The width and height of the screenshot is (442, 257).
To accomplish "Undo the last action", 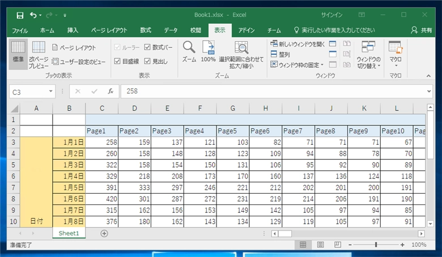I will point(33,15).
